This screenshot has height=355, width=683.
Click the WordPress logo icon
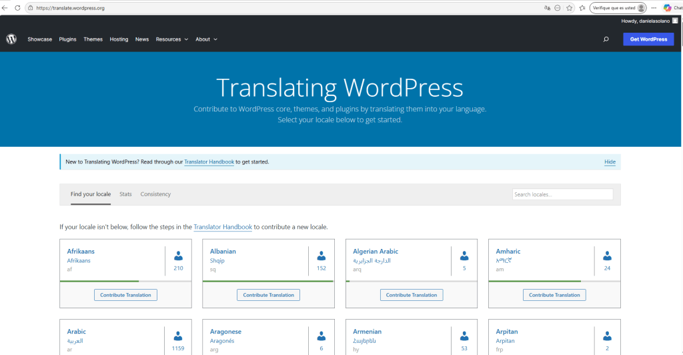11,39
